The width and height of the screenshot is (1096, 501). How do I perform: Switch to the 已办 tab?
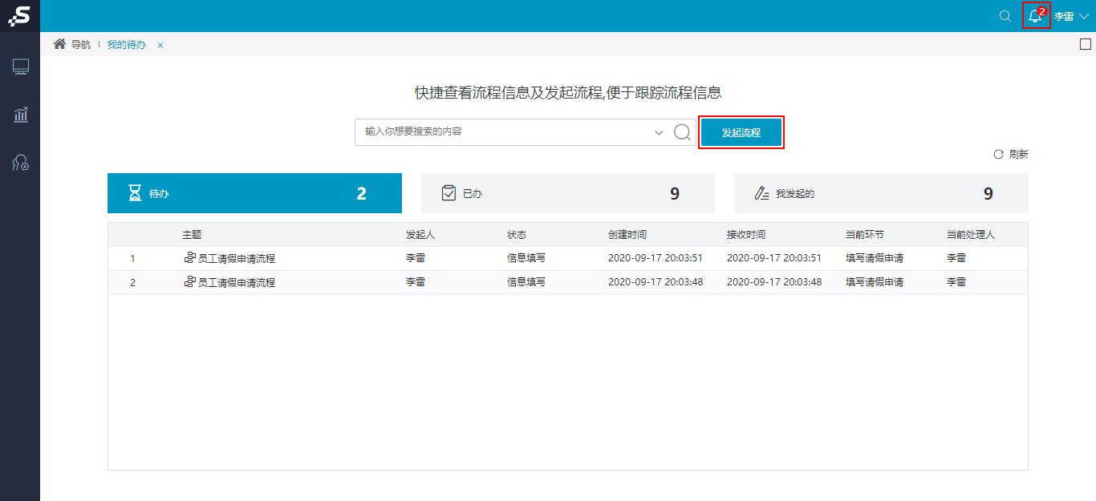[568, 192]
